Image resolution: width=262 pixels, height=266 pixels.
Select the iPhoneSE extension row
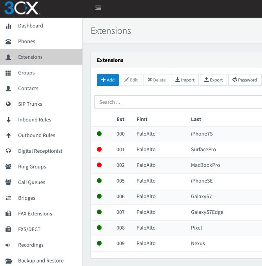coord(176,181)
